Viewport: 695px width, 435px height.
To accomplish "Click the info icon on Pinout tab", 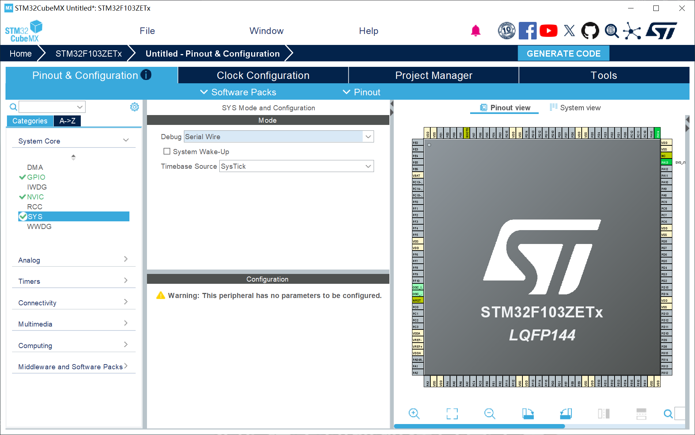I will pos(146,75).
